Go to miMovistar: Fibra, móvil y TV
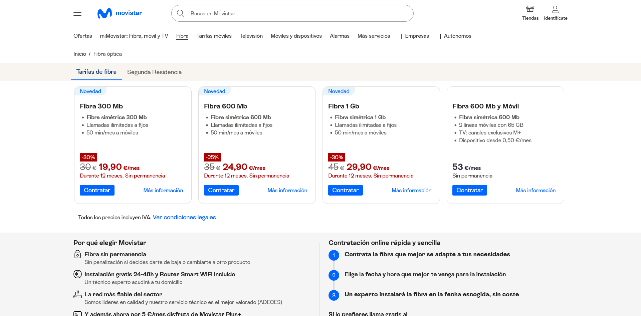 click(x=134, y=36)
